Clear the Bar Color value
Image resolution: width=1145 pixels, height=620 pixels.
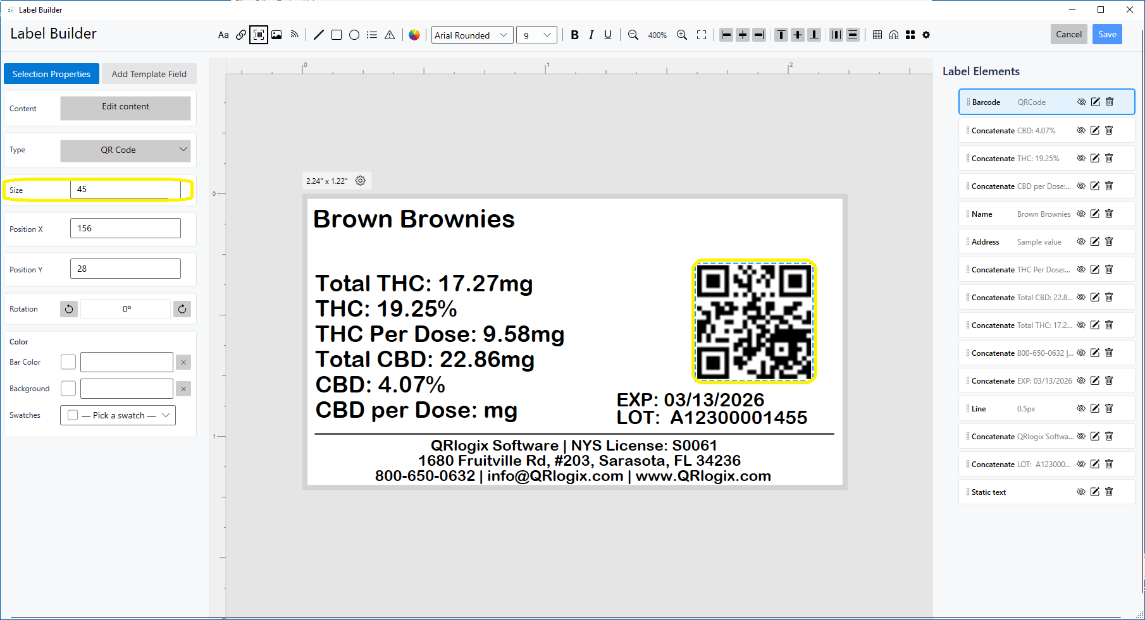point(183,362)
